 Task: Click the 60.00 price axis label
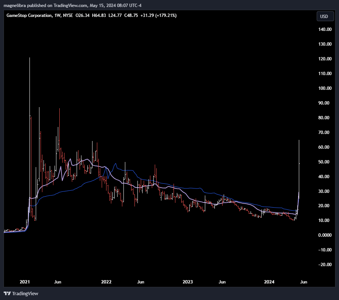pos(324,147)
